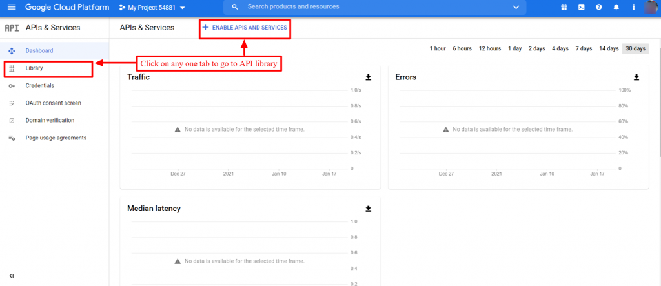Select Dashboard in the sidebar
661x286 pixels.
[x=54, y=50]
